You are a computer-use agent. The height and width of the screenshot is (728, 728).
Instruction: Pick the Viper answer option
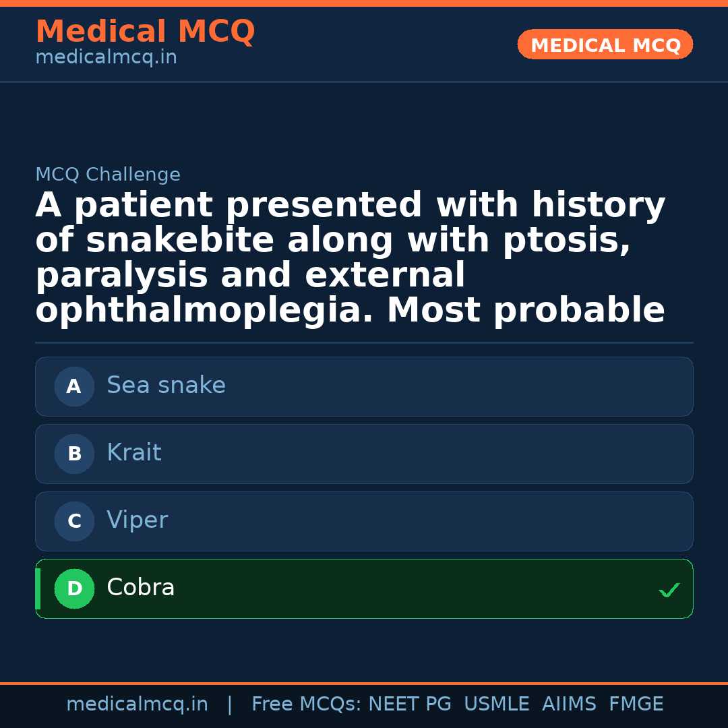coord(137,520)
